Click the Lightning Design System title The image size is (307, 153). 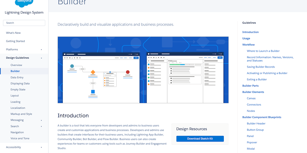coord(24,13)
